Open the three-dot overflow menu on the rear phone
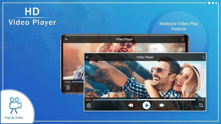 [183, 40]
